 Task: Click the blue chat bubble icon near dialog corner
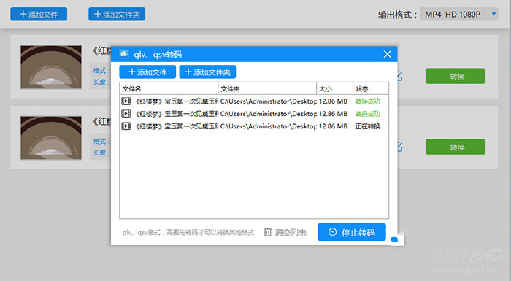(x=395, y=239)
